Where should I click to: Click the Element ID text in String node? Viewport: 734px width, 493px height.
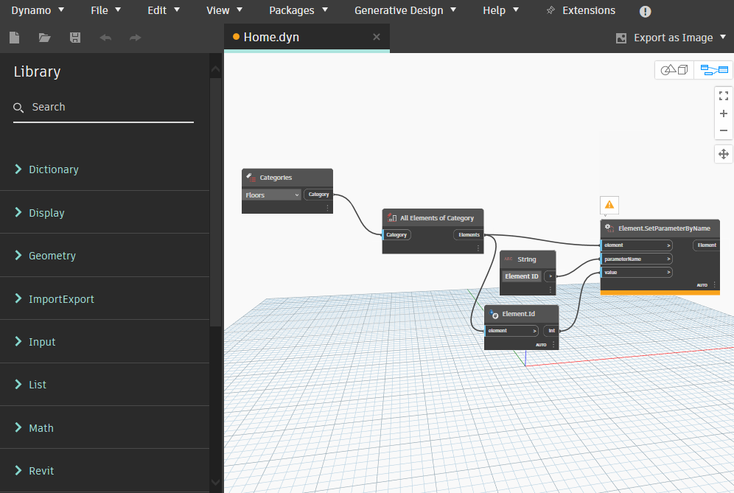[x=522, y=276]
